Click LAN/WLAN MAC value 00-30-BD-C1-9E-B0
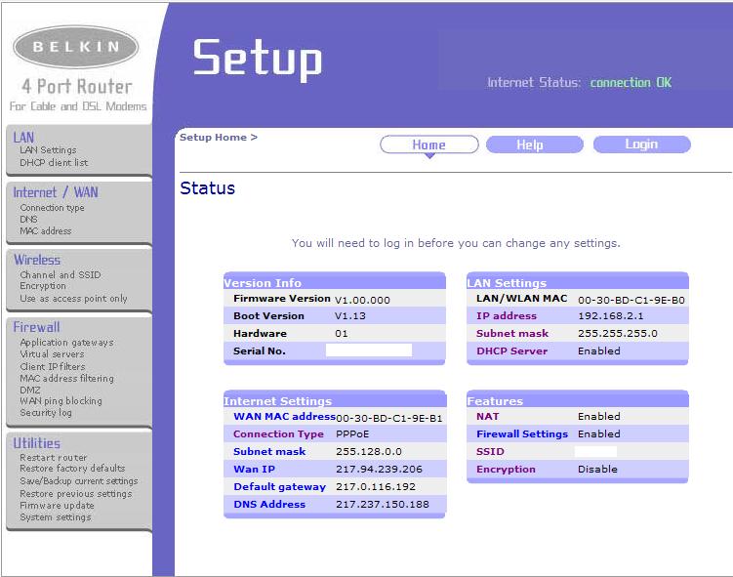 point(631,300)
